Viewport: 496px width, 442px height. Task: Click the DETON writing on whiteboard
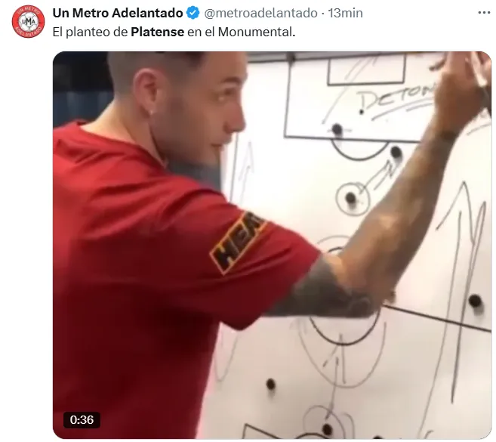tap(396, 97)
